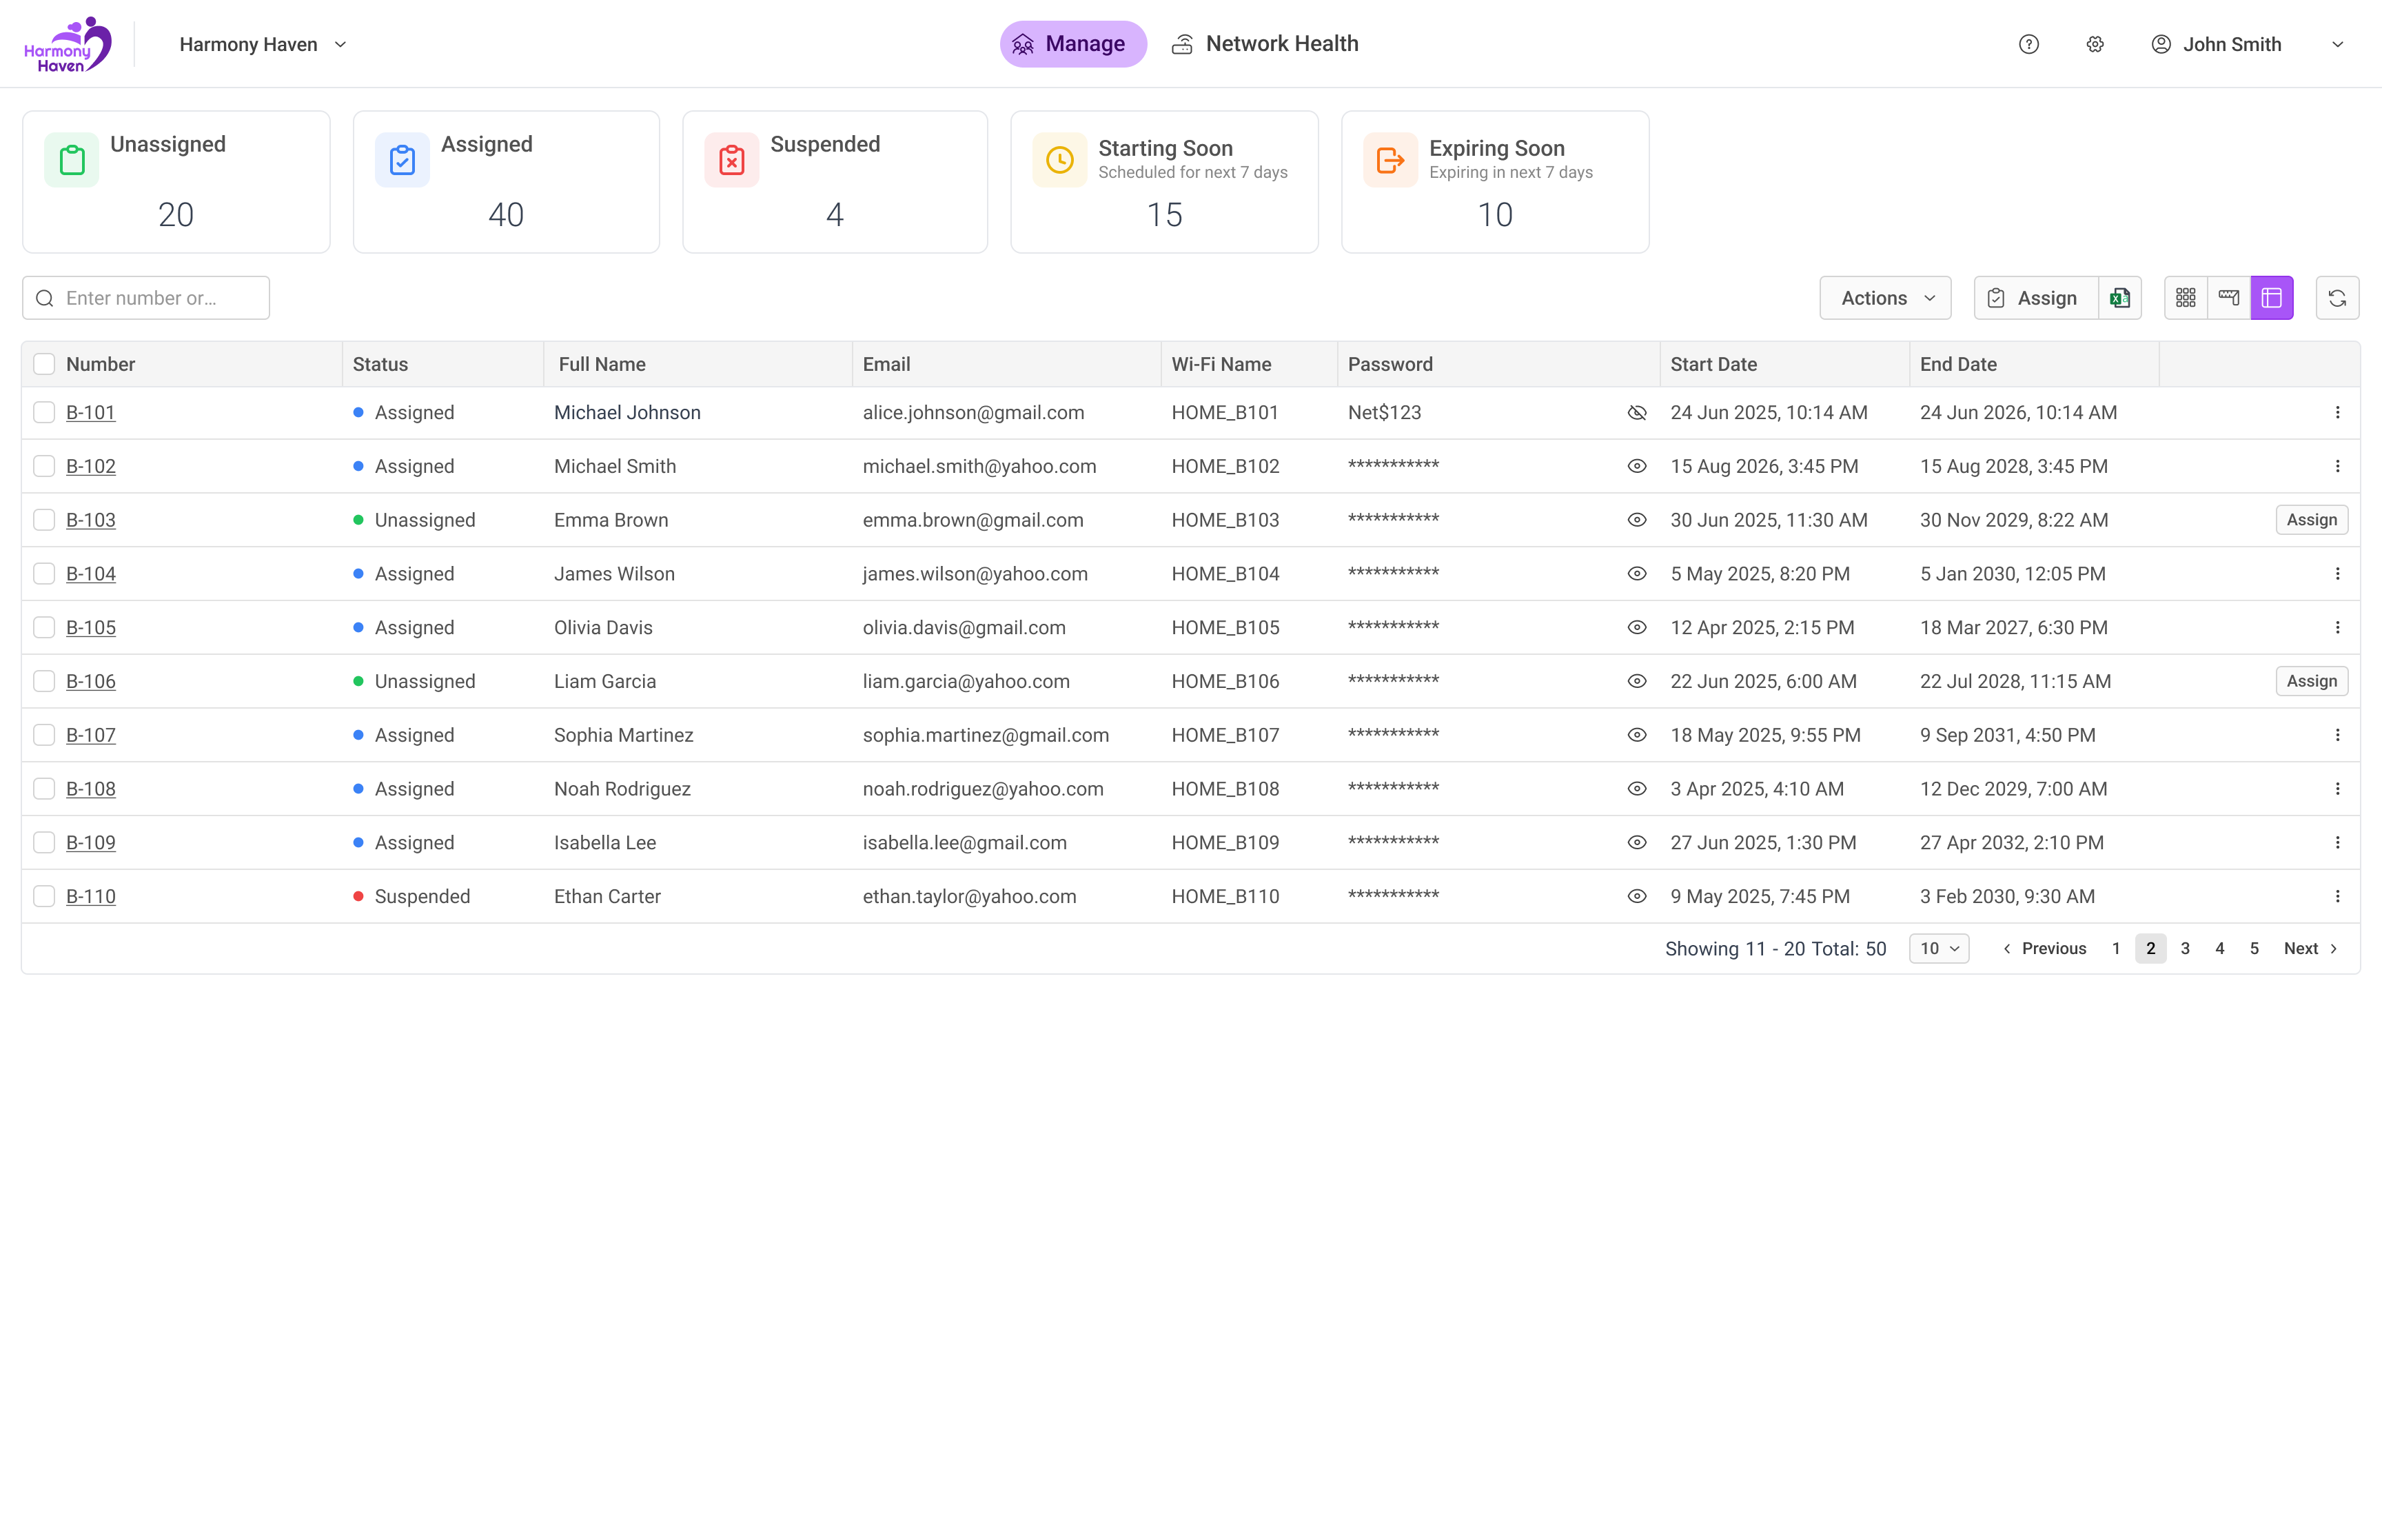Viewport: 2382px width, 1540px height.
Task: Show the password for B-106
Action: [x=1636, y=682]
